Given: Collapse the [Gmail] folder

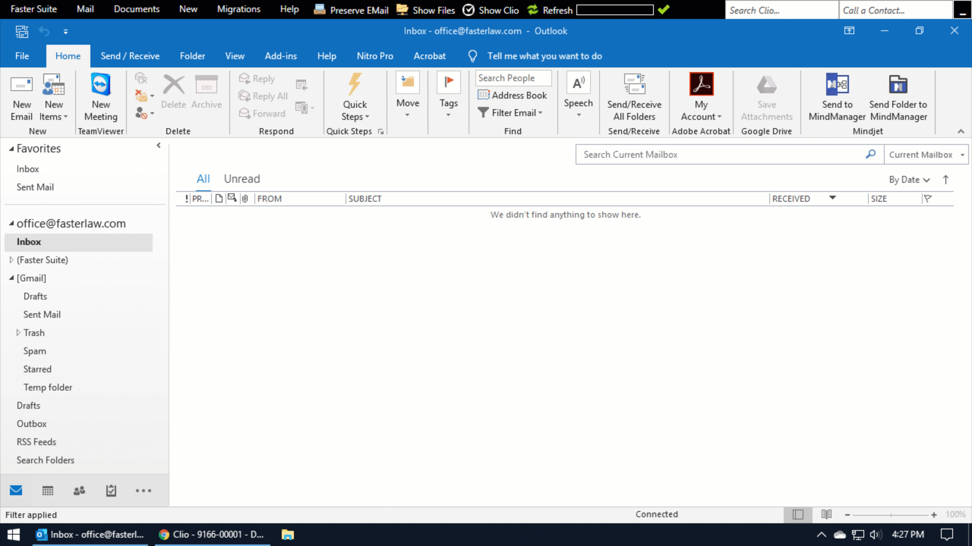Looking at the screenshot, I should pos(11,278).
